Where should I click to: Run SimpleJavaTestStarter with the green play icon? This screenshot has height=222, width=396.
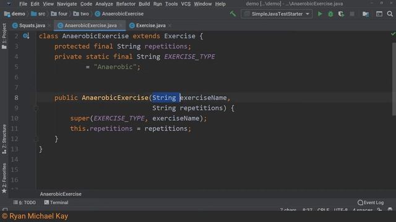pos(320,14)
